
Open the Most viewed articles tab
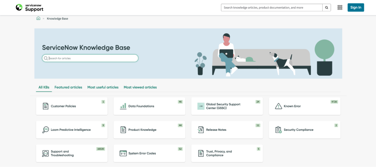tap(140, 87)
